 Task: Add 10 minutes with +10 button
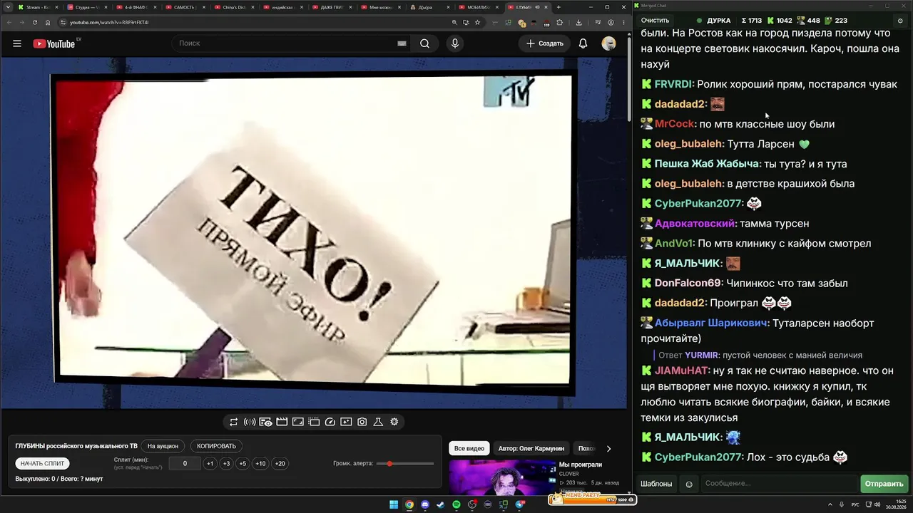point(260,464)
